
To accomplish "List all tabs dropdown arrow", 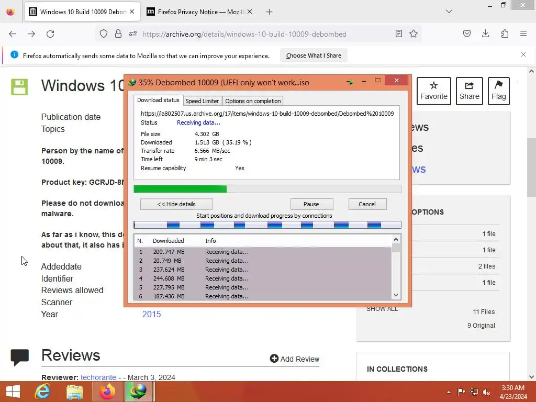I will (x=449, y=12).
